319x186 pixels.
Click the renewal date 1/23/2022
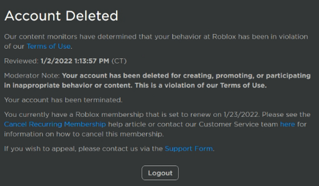pyautogui.click(x=242, y=115)
